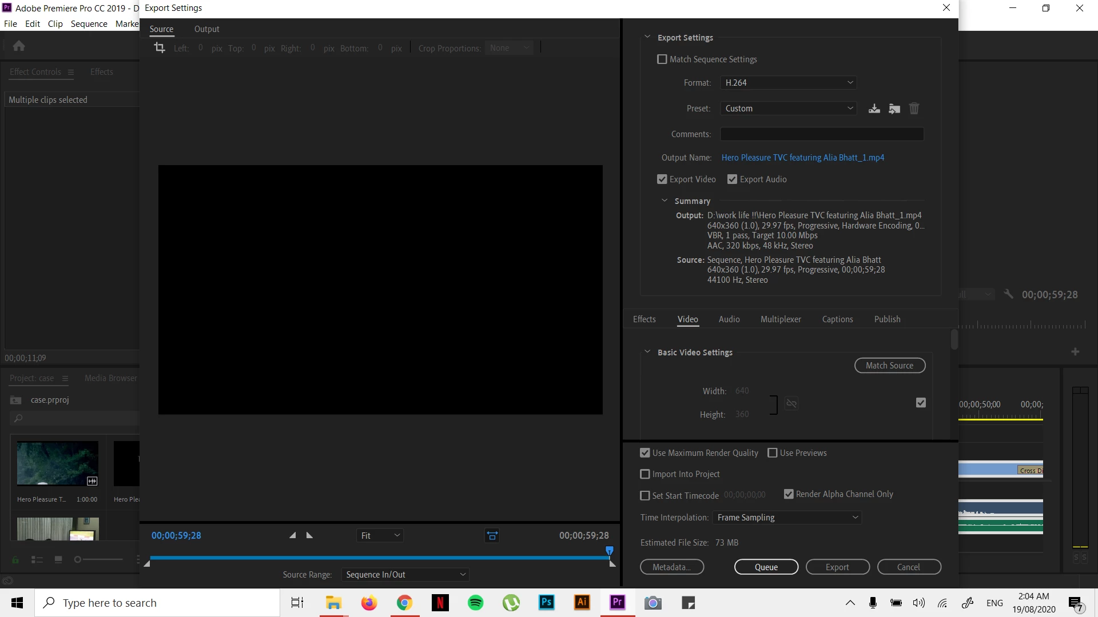
Task: Click the blue playhead on the export timeline
Action: click(610, 551)
